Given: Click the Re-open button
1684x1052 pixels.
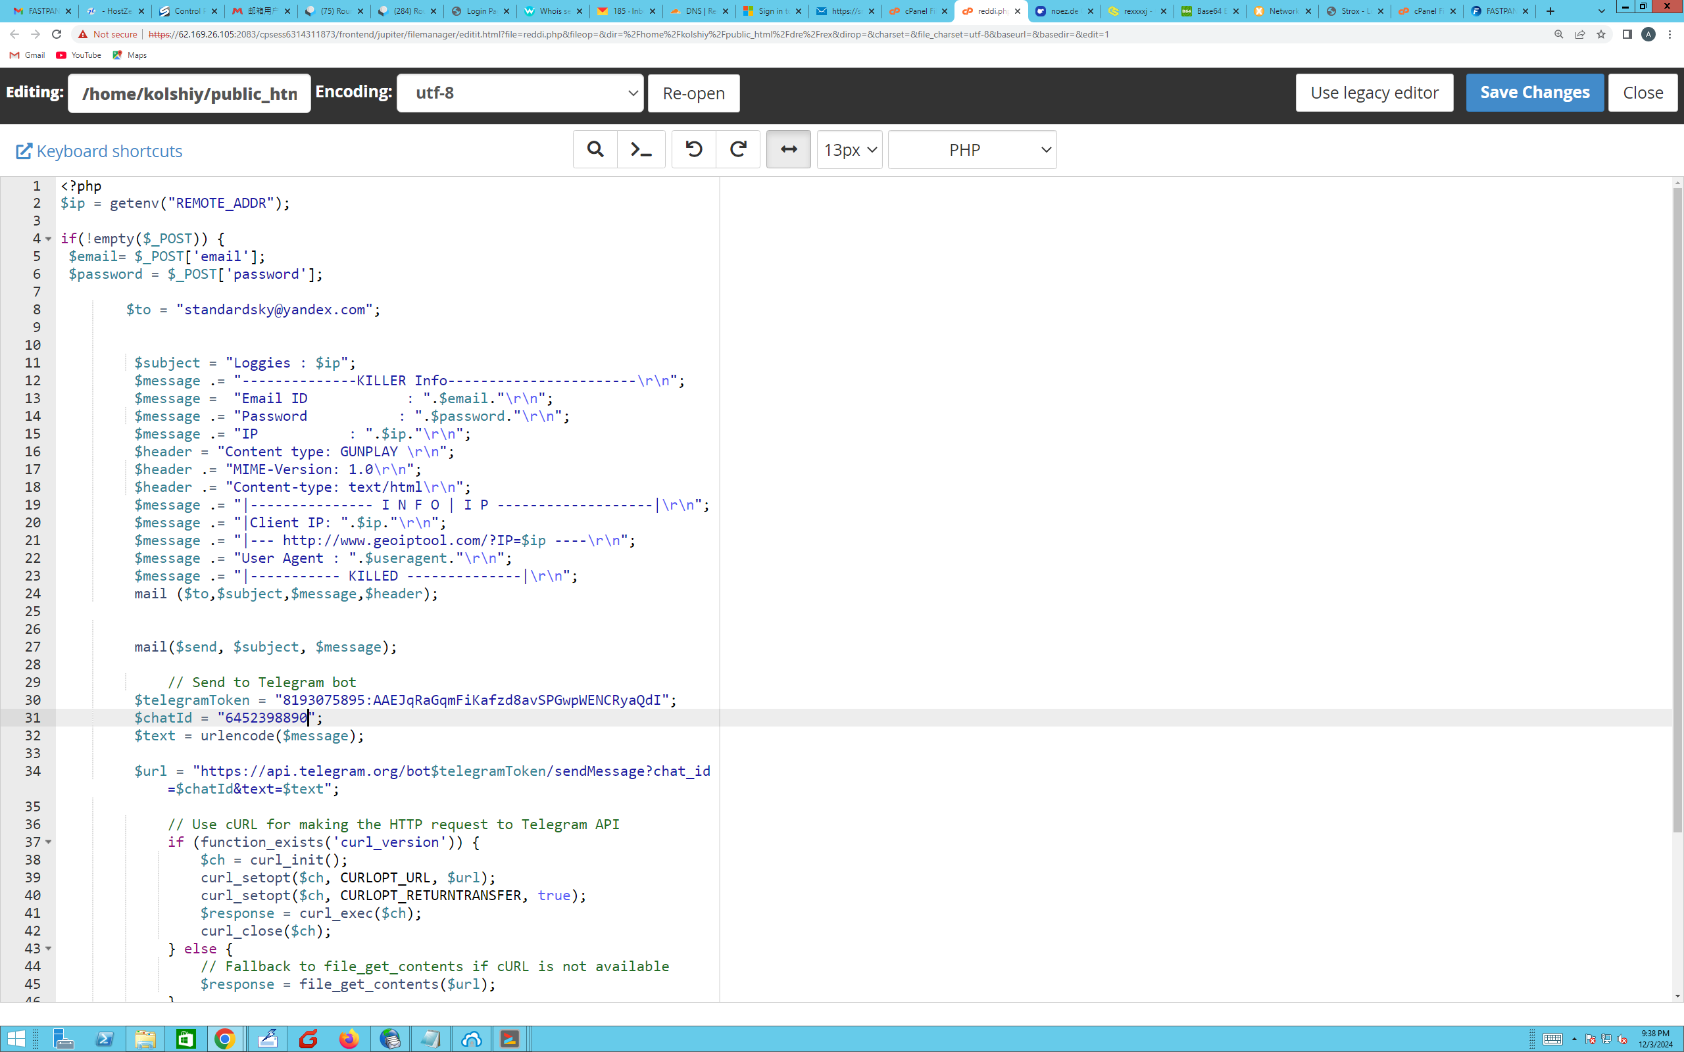Looking at the screenshot, I should tap(694, 93).
